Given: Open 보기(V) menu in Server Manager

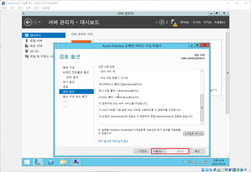Looking at the screenshot, I should click(x=208, y=22).
